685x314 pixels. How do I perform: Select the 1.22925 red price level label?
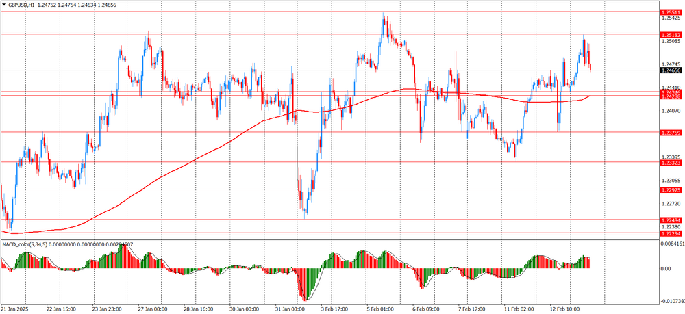pos(671,189)
